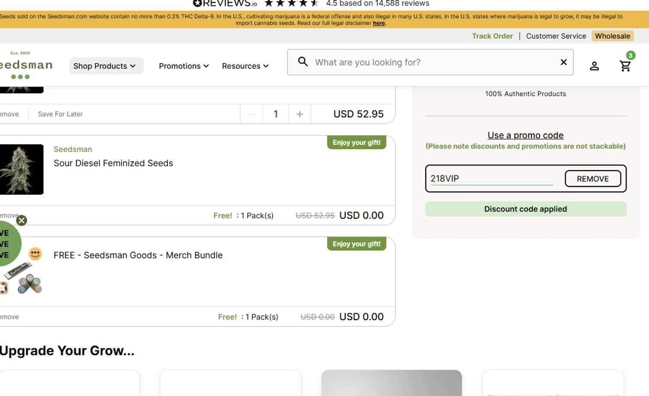Click the '100% Authentic Products' text

525,93
